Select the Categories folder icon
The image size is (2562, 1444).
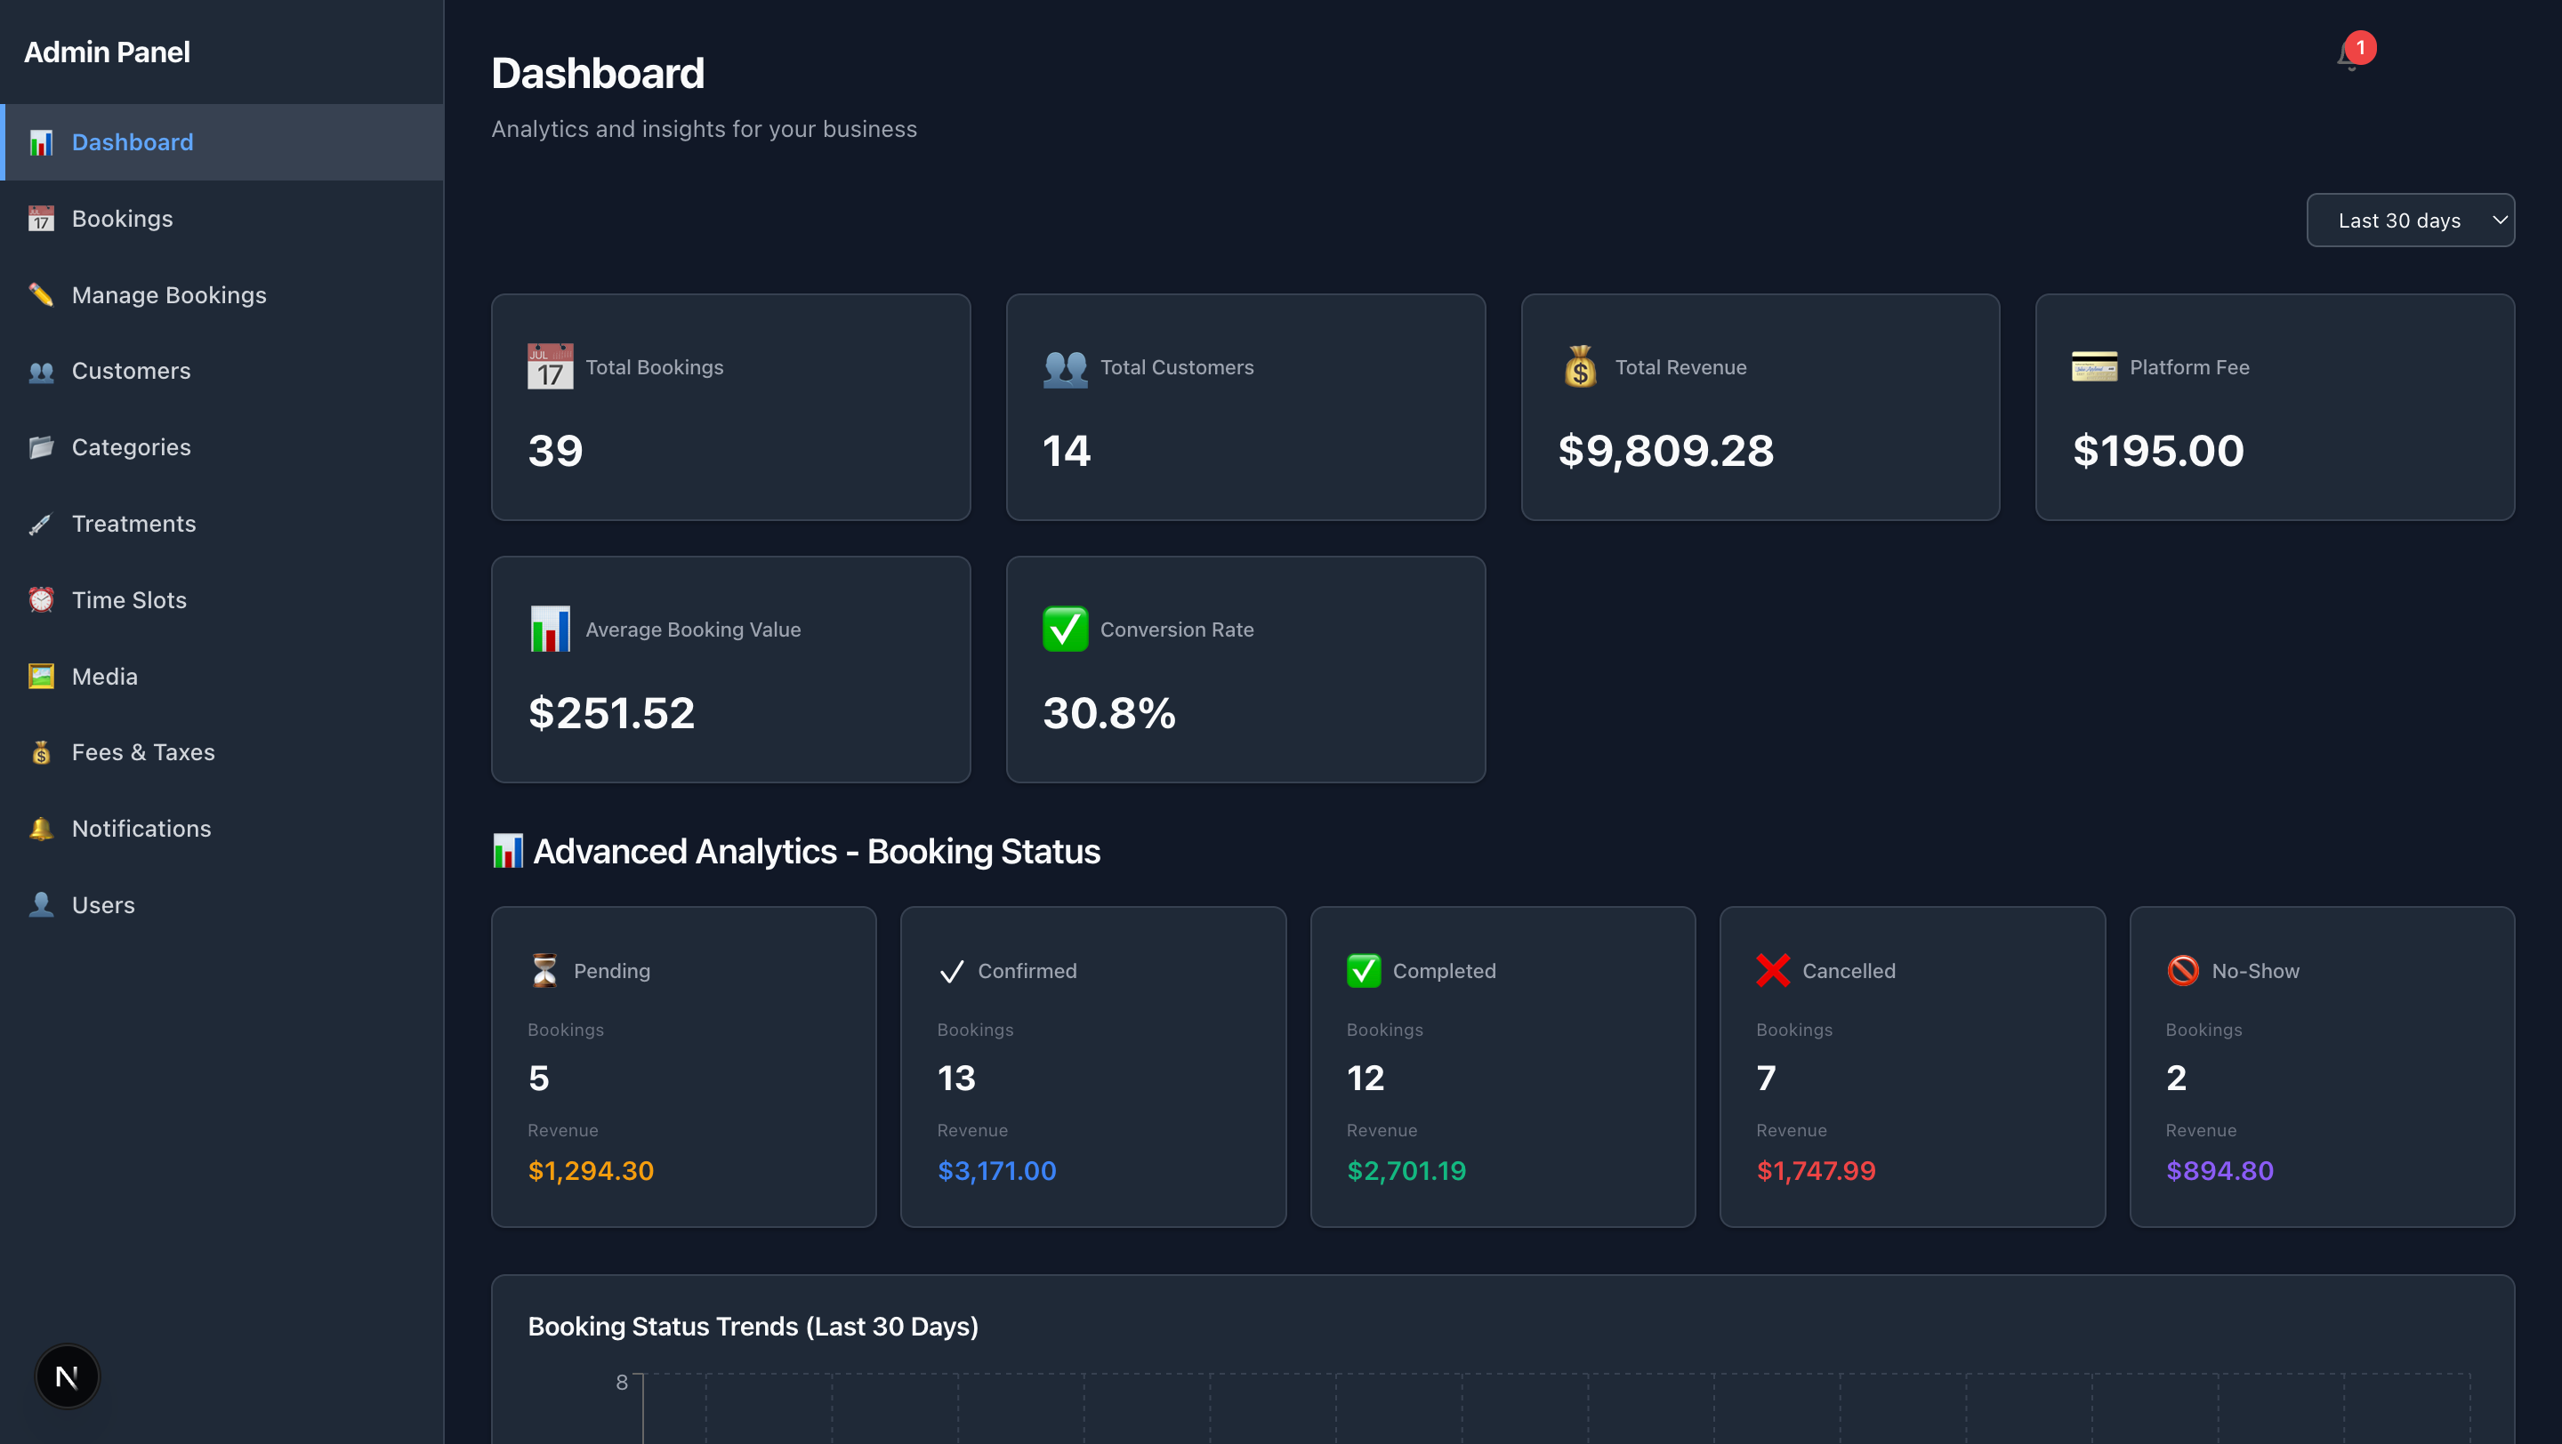[41, 446]
